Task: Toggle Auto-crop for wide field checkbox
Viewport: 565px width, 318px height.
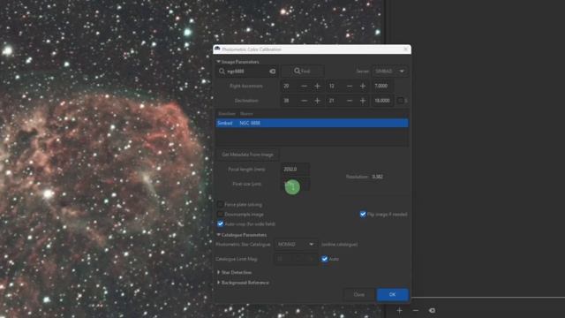Action: point(220,223)
